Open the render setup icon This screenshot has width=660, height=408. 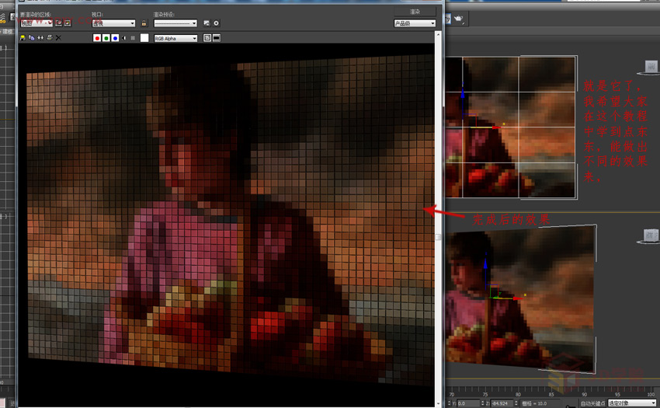(207, 23)
